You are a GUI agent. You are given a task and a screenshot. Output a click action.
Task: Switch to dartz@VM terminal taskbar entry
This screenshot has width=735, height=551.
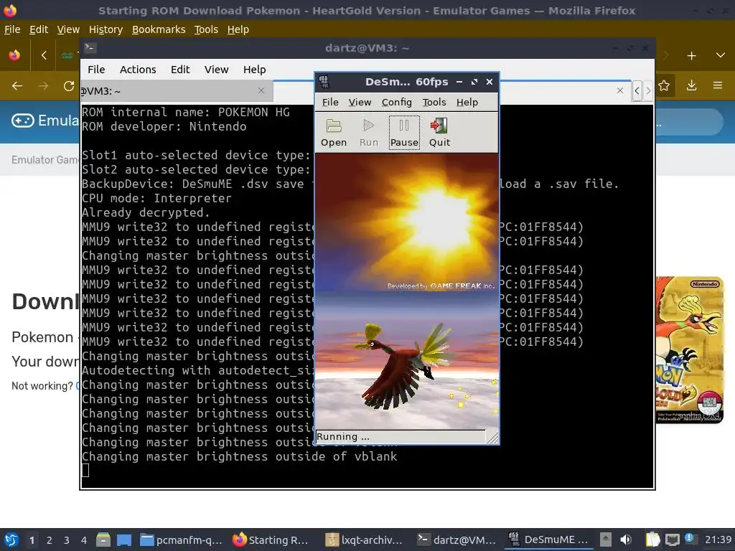457,540
